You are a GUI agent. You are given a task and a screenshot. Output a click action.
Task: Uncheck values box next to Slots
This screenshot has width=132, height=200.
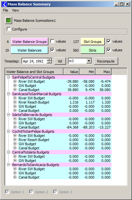(x=109, y=50)
